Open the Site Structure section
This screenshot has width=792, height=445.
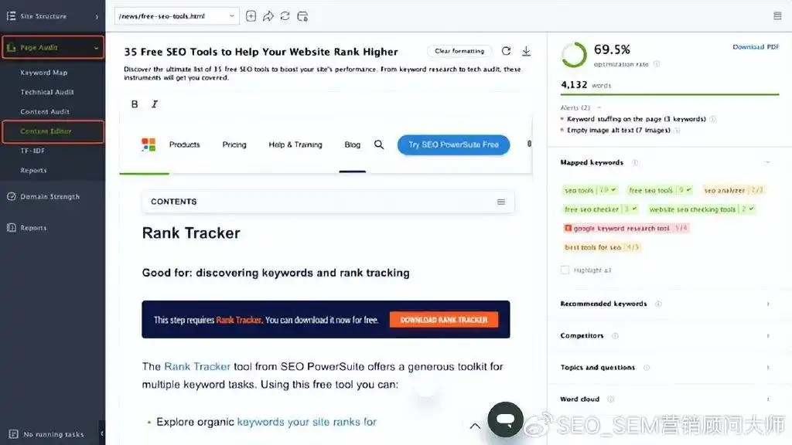pyautogui.click(x=43, y=16)
